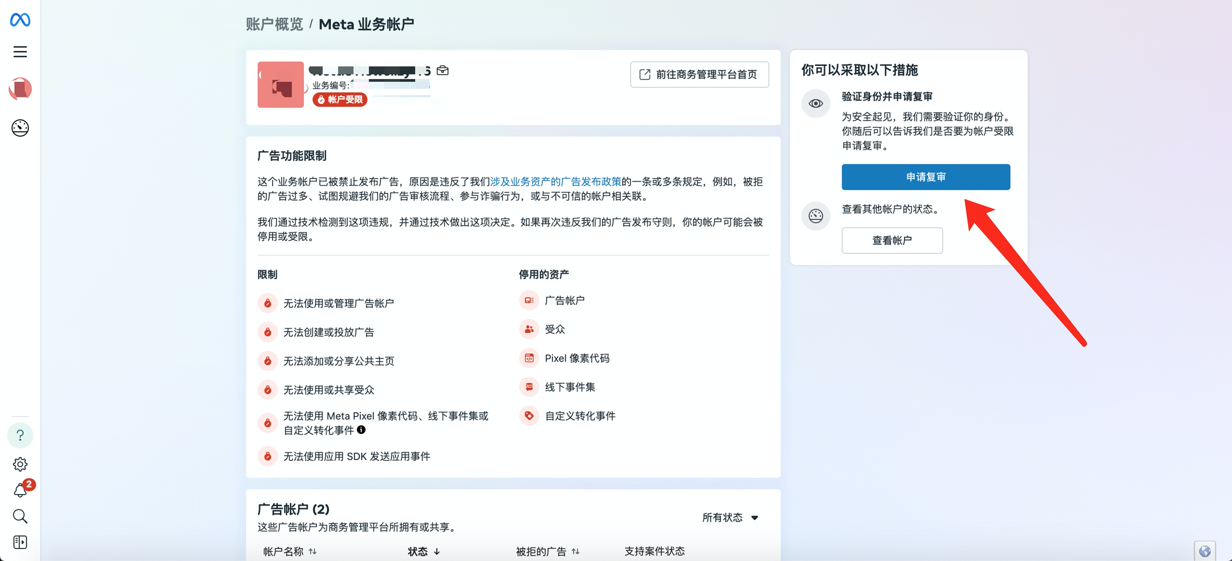Image resolution: width=1232 pixels, height=561 pixels.
Task: Click restriction icon for 无法使用应用 SDK 发送应用事件
Action: [268, 456]
